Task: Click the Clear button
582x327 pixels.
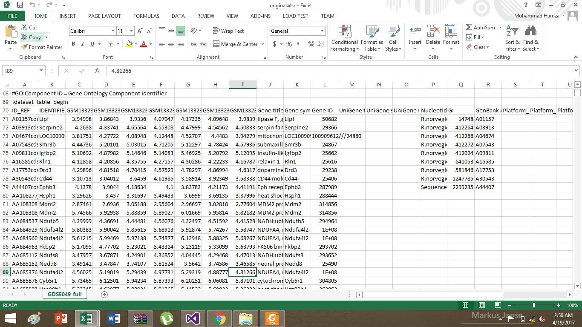Action: pos(478,47)
